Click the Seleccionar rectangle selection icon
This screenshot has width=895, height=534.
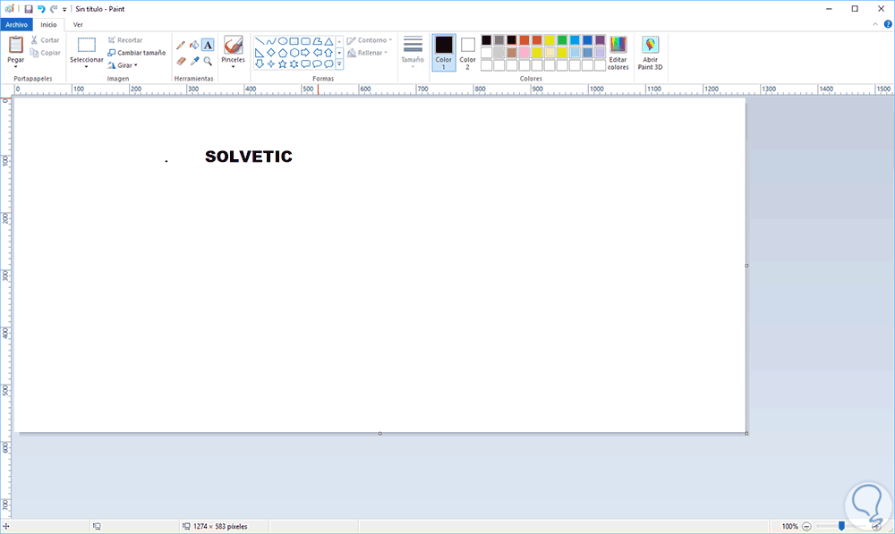(x=87, y=45)
